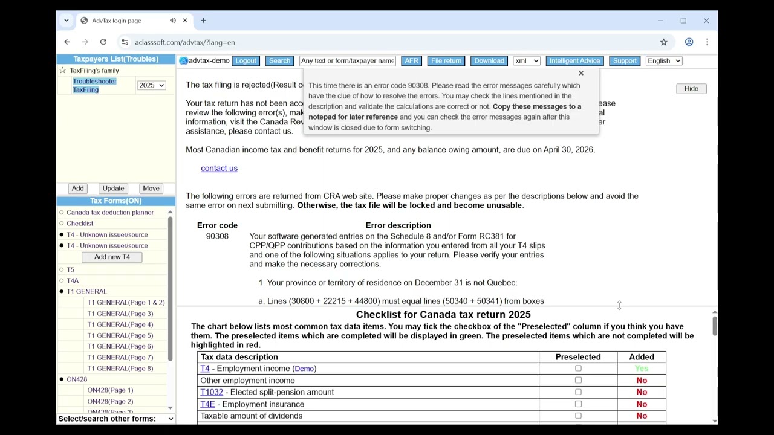This screenshot has width=774, height=435.
Task: Open the browser profile icon
Action: pos(689,42)
